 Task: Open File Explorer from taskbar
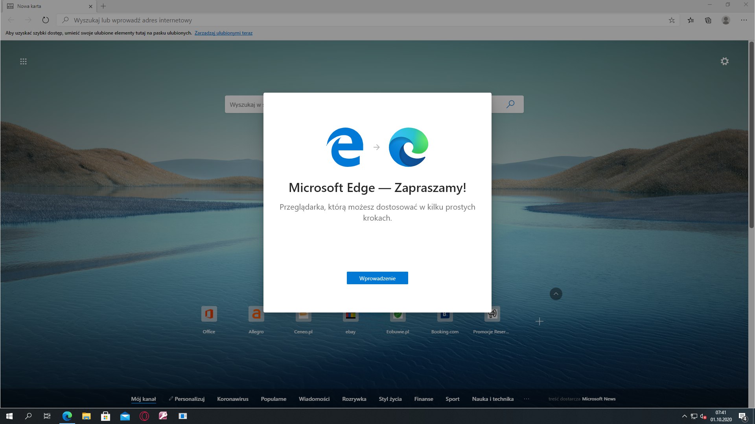(86, 416)
